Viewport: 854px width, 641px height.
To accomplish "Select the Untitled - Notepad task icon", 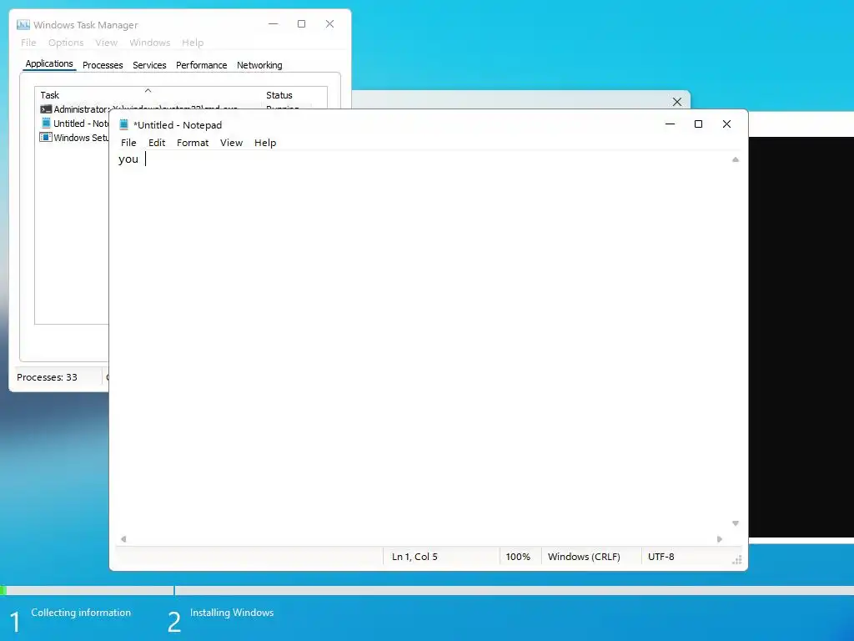I will tap(47, 124).
